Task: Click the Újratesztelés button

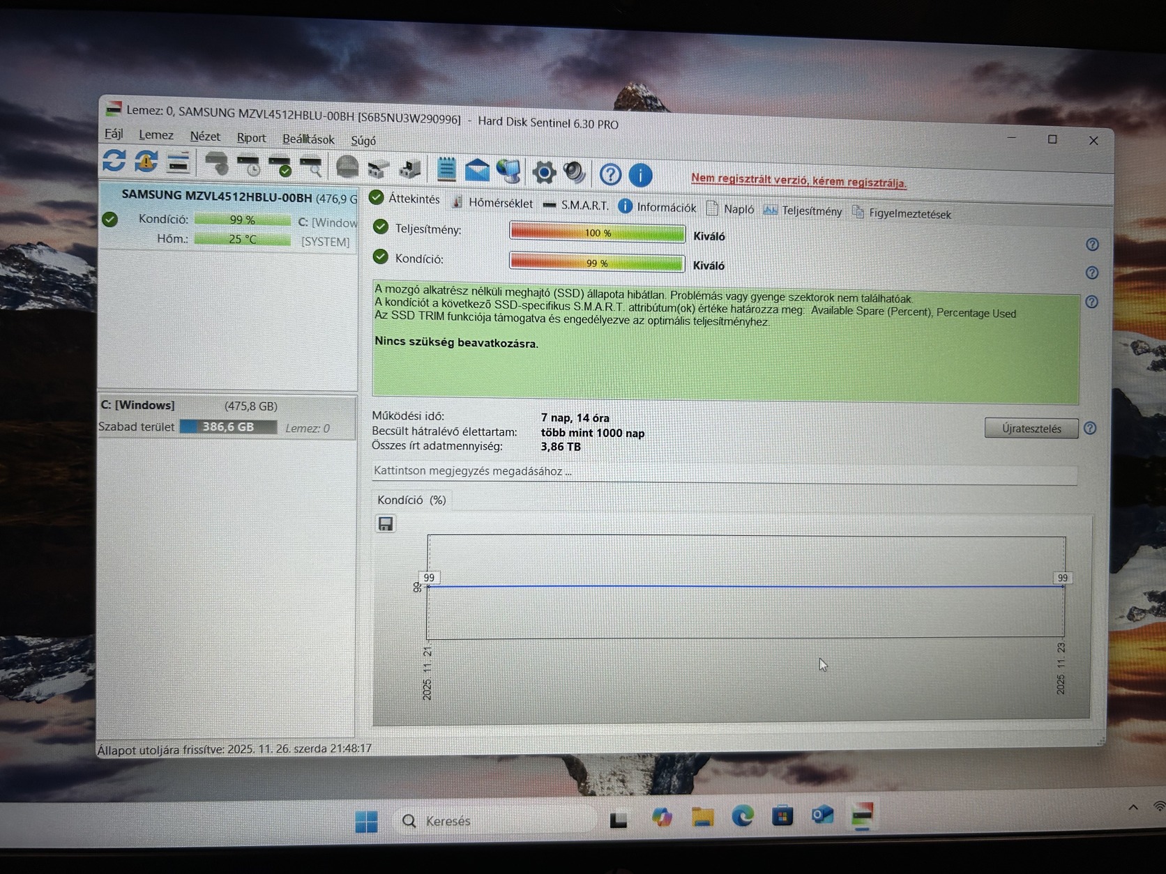Action: click(1031, 428)
